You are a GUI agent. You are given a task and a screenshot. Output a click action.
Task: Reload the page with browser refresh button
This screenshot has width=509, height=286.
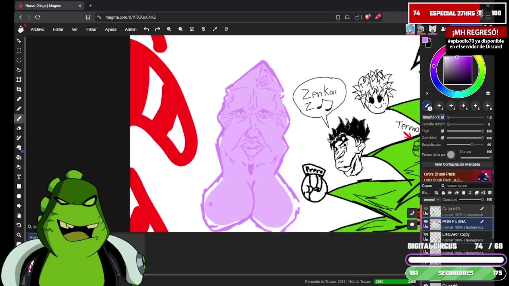[x=38, y=17]
